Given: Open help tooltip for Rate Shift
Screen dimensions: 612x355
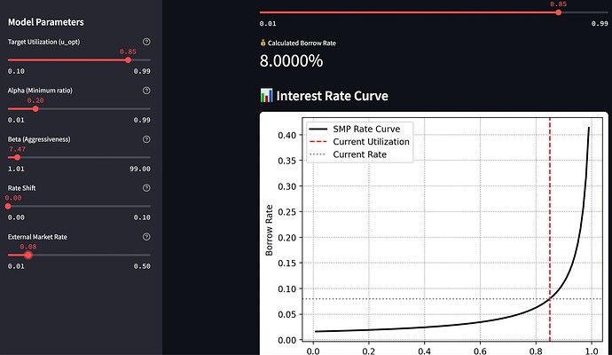Looking at the screenshot, I should click(x=146, y=188).
